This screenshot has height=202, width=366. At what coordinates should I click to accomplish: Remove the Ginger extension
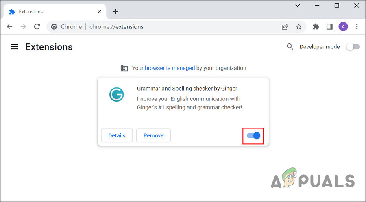(x=153, y=135)
